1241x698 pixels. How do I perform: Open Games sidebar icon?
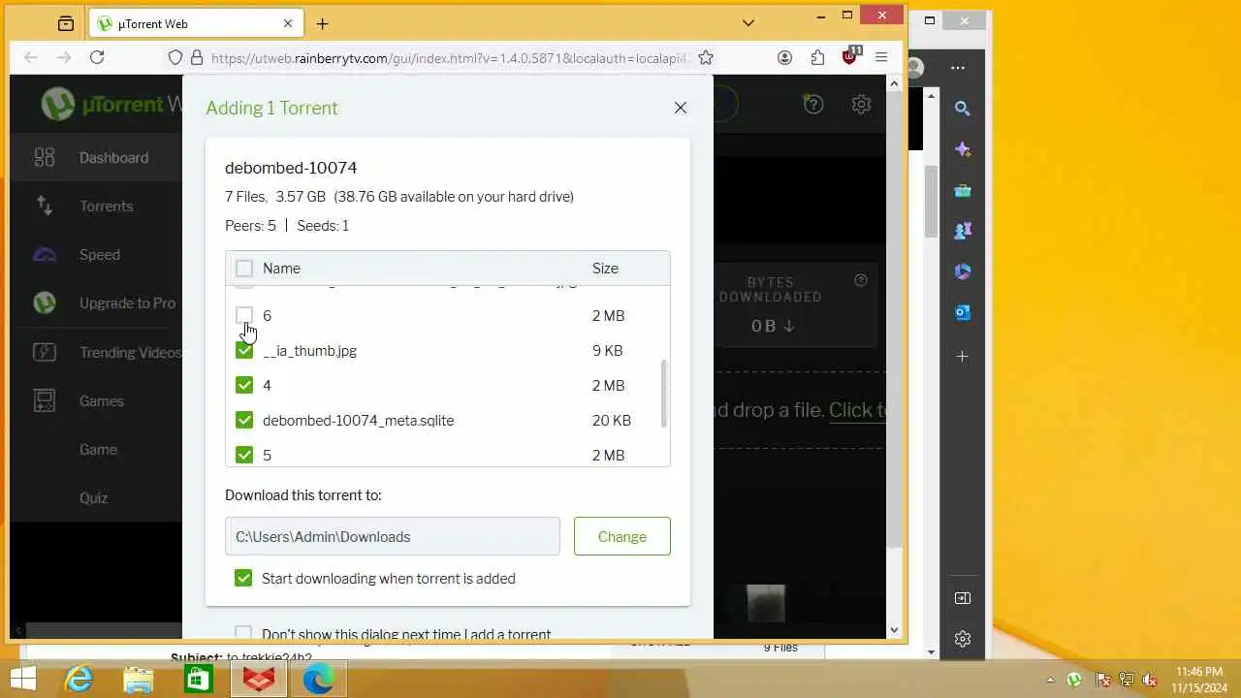[45, 400]
